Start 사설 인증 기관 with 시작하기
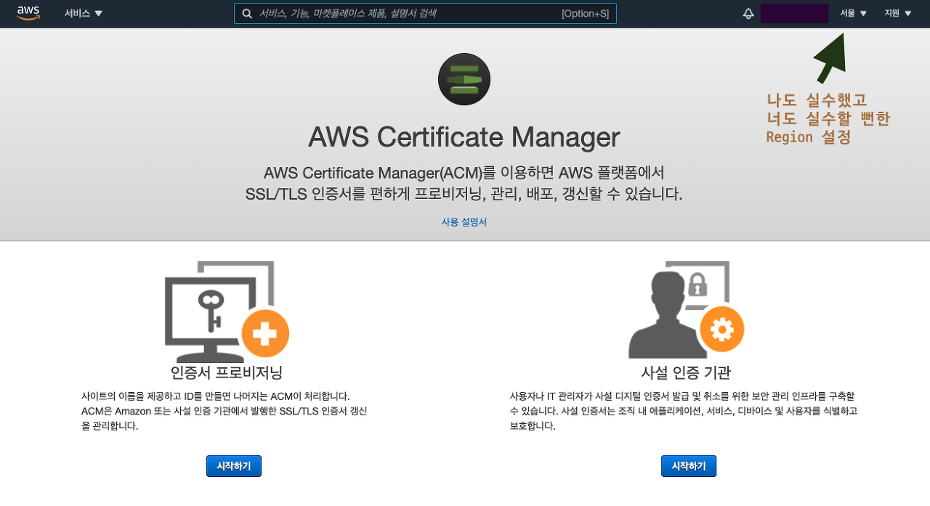The height and width of the screenshot is (506, 930). 689,466
